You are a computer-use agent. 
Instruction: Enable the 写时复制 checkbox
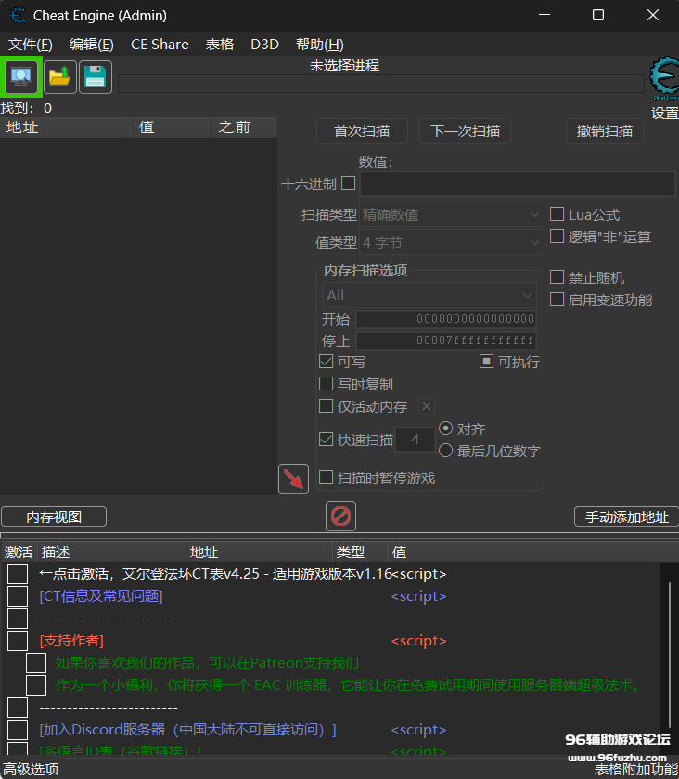327,384
